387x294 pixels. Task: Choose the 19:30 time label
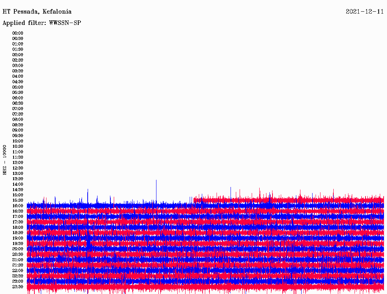click(18, 244)
